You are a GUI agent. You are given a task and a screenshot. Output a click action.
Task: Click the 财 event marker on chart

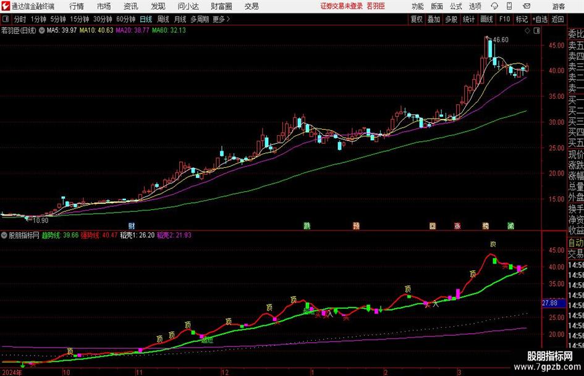point(132,225)
